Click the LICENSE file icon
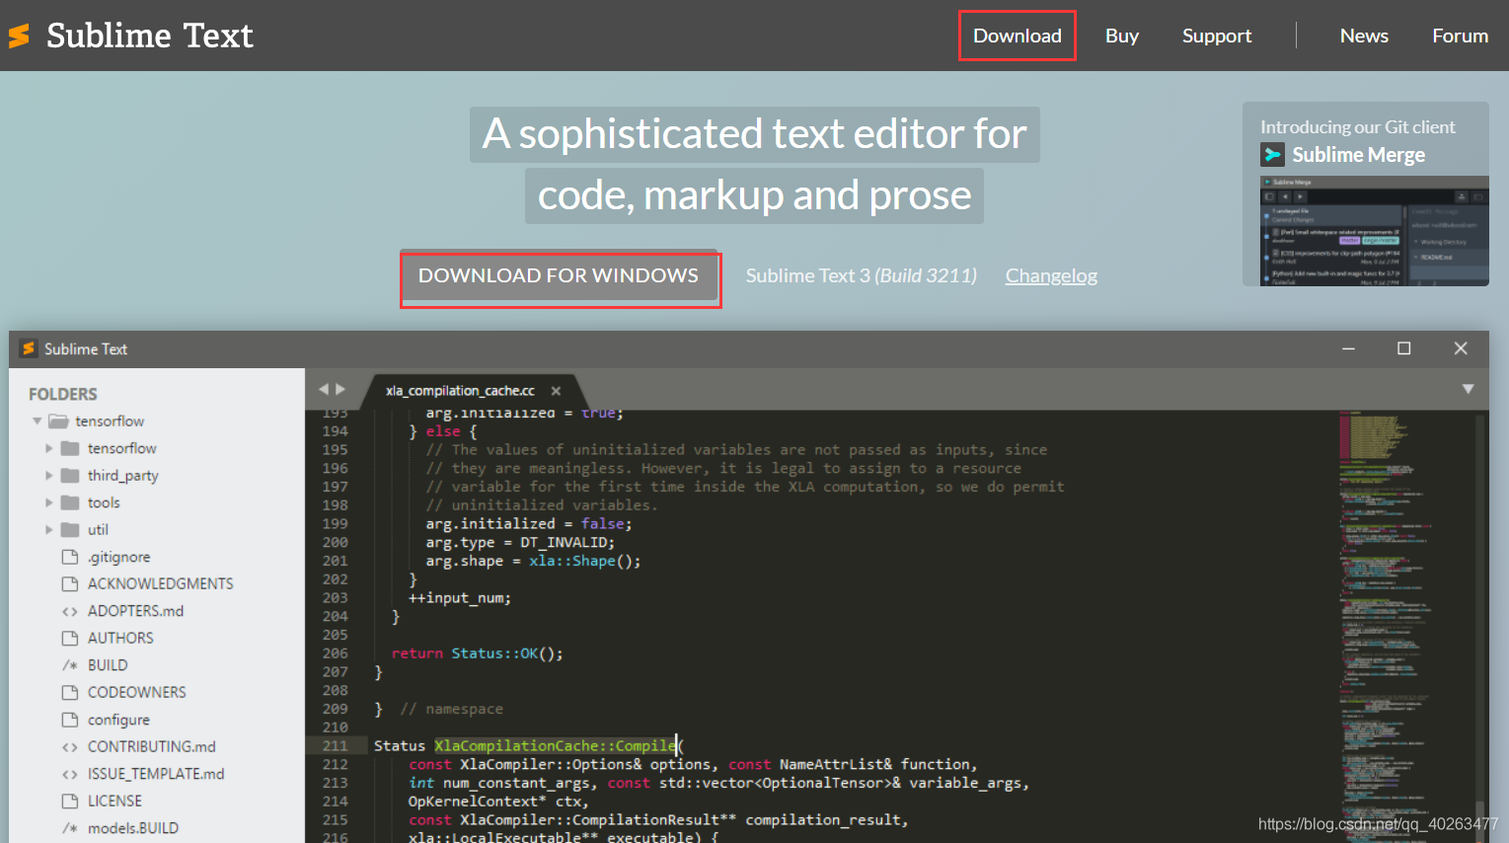This screenshot has width=1509, height=843. 70,802
